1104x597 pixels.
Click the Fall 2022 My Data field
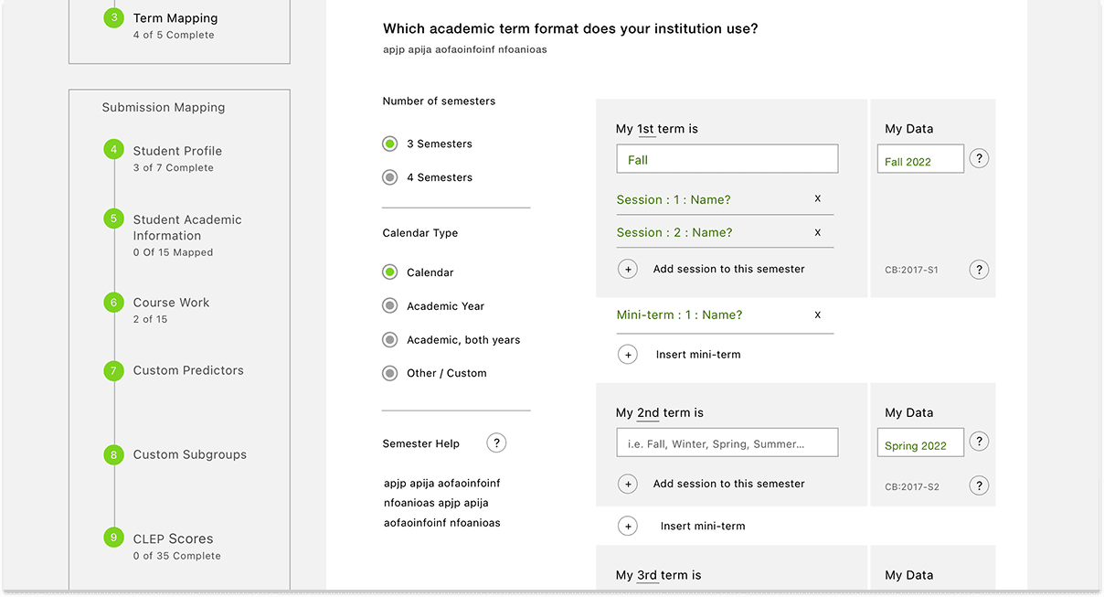[920, 159]
